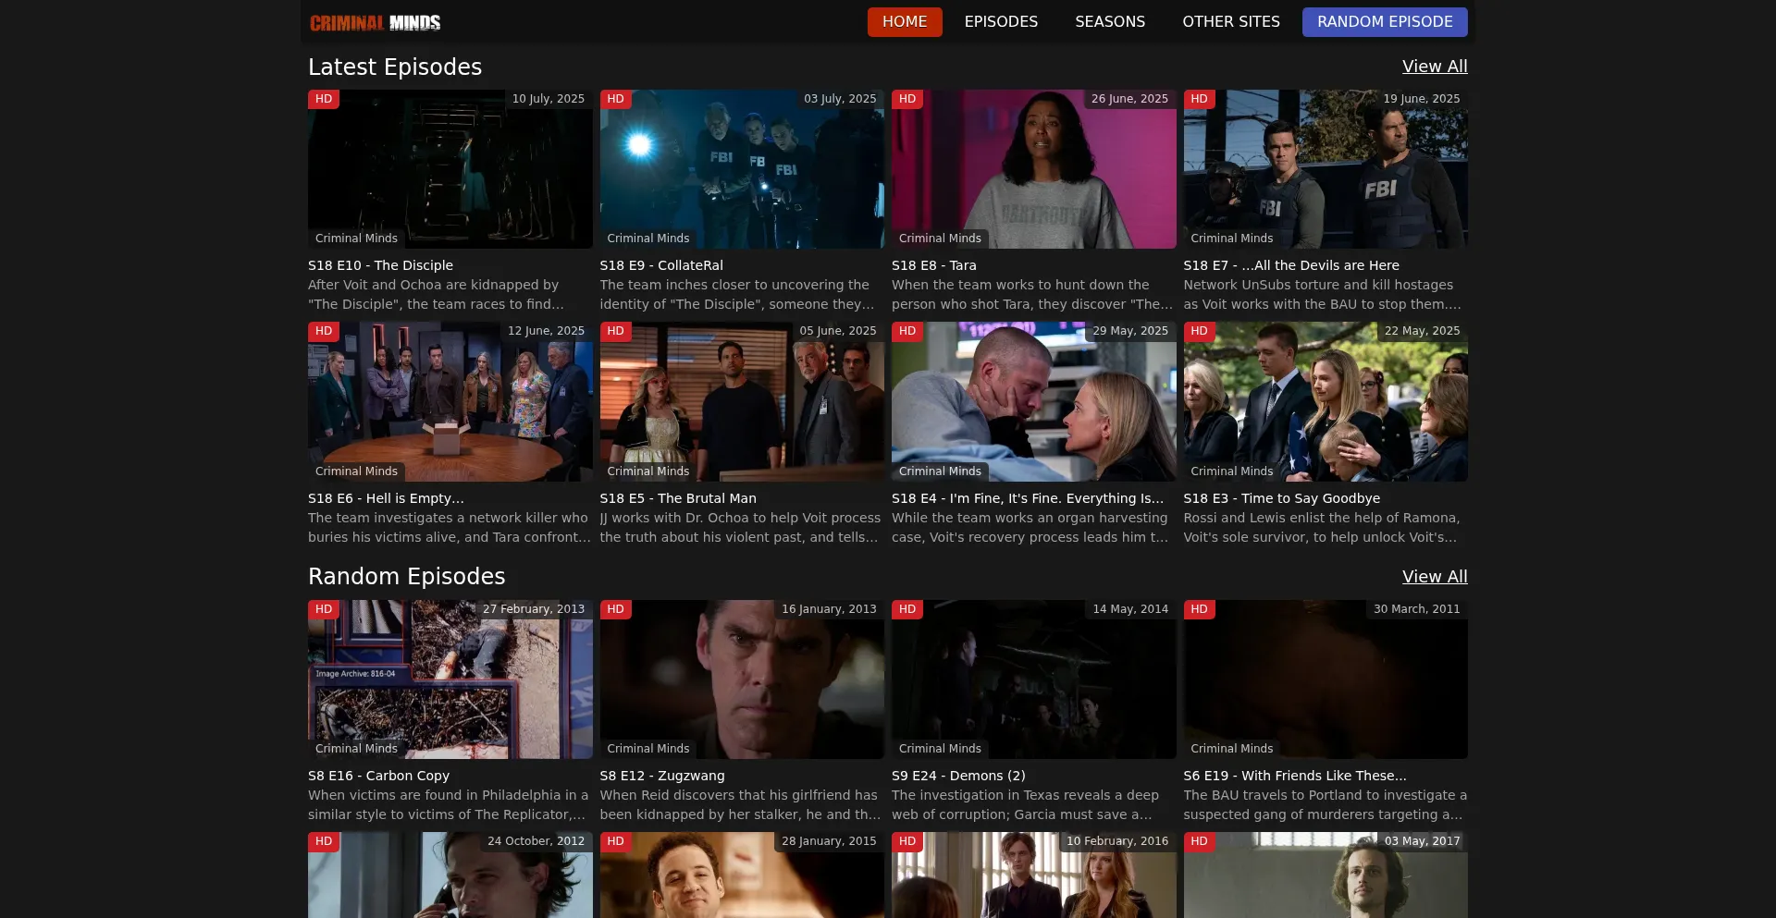This screenshot has width=1776, height=918.
Task: Click HD badge on Tara card
Action: point(907,99)
